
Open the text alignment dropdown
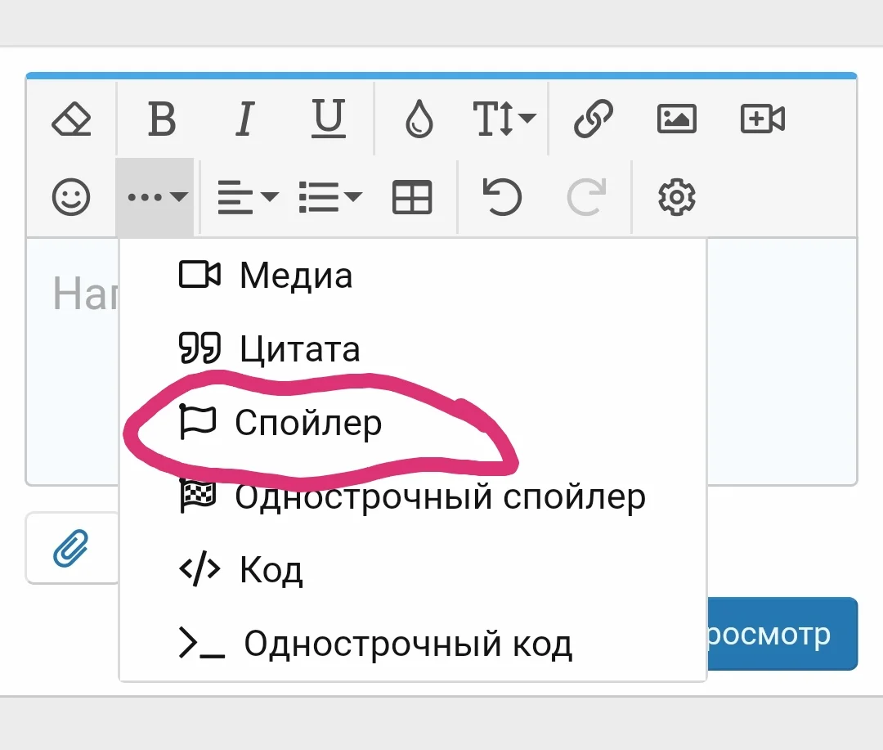point(244,196)
